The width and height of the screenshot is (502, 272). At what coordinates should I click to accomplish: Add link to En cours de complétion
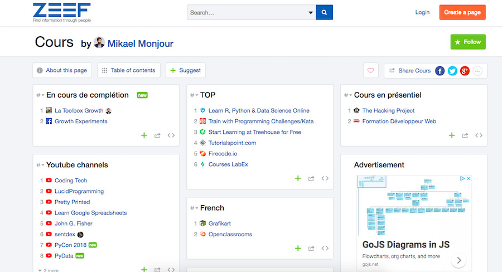click(x=144, y=135)
